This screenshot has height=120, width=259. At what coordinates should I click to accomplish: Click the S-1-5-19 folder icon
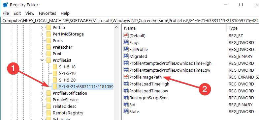coord(55,74)
